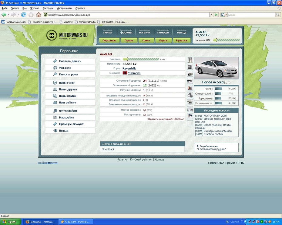Open the Back button history dropdown arrow
The image size is (282, 225).
[x=8, y=15]
